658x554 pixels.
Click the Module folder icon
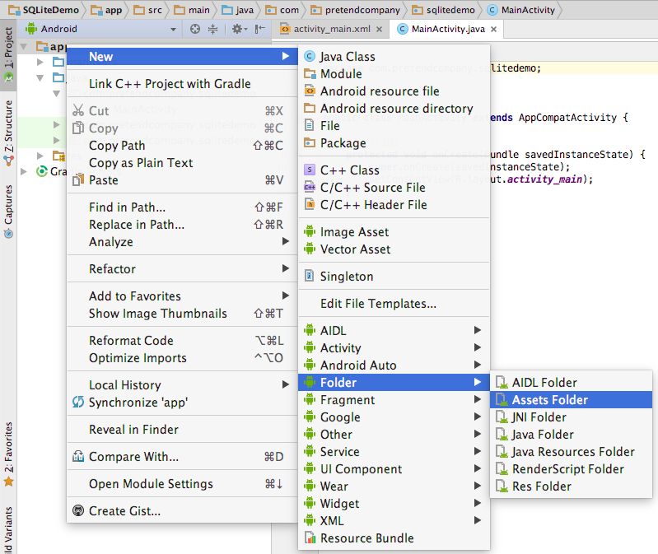(310, 74)
